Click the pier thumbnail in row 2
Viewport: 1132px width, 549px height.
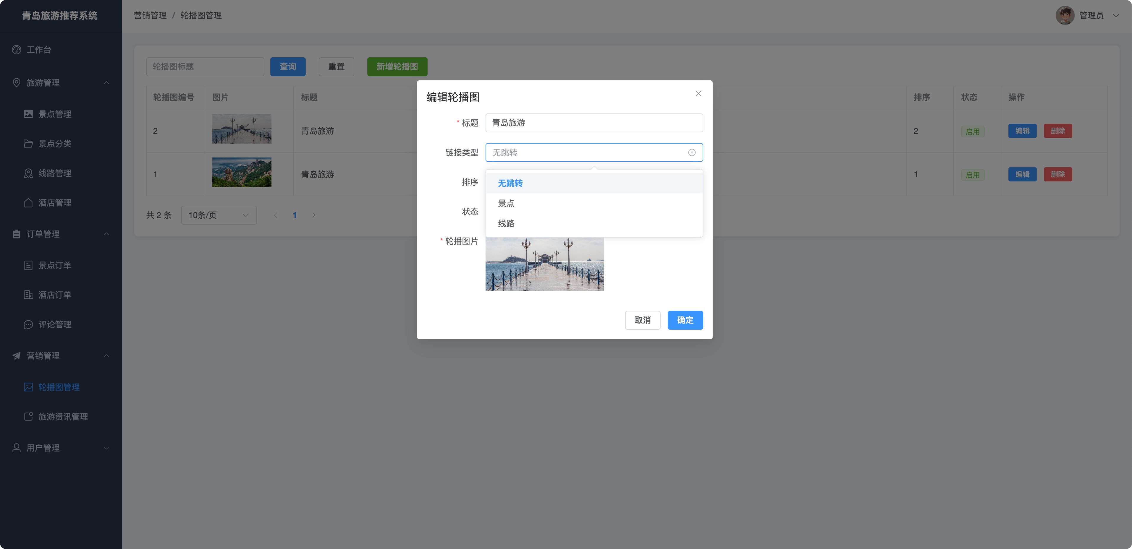pos(242,129)
